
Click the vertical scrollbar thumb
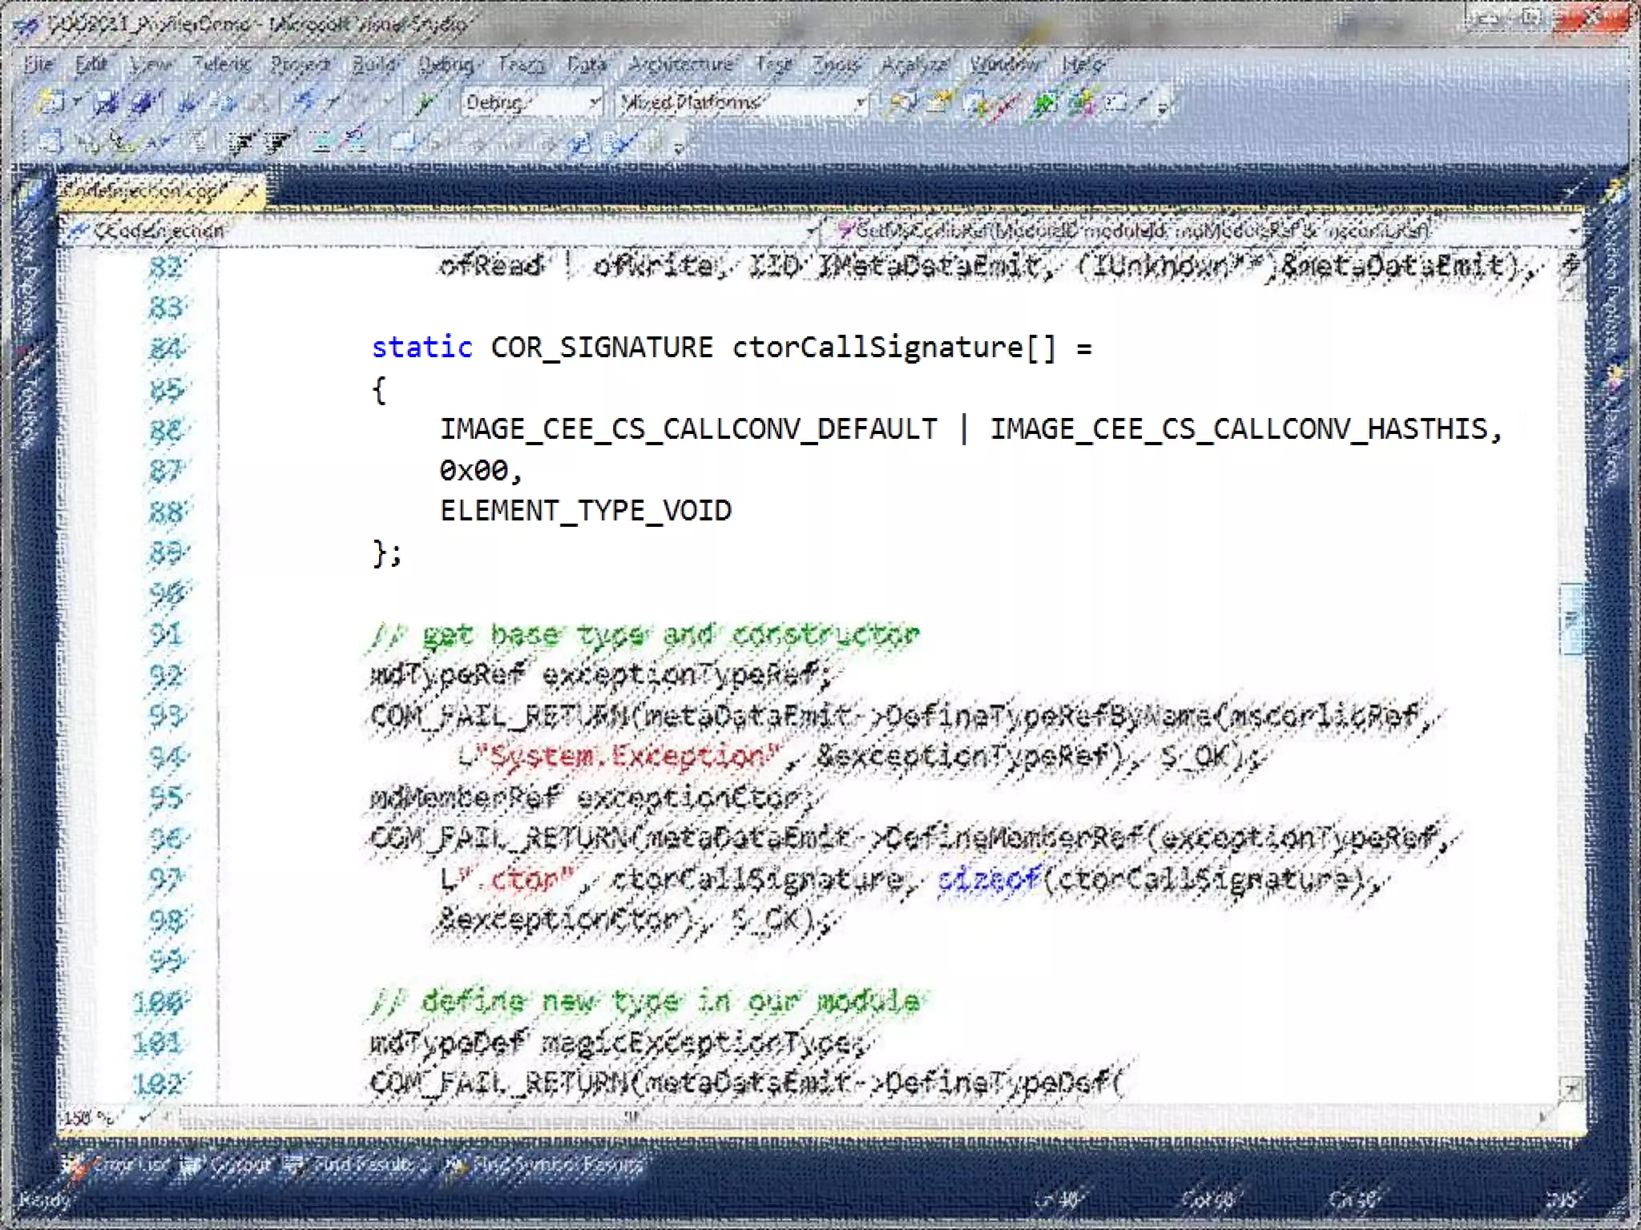(x=1571, y=618)
